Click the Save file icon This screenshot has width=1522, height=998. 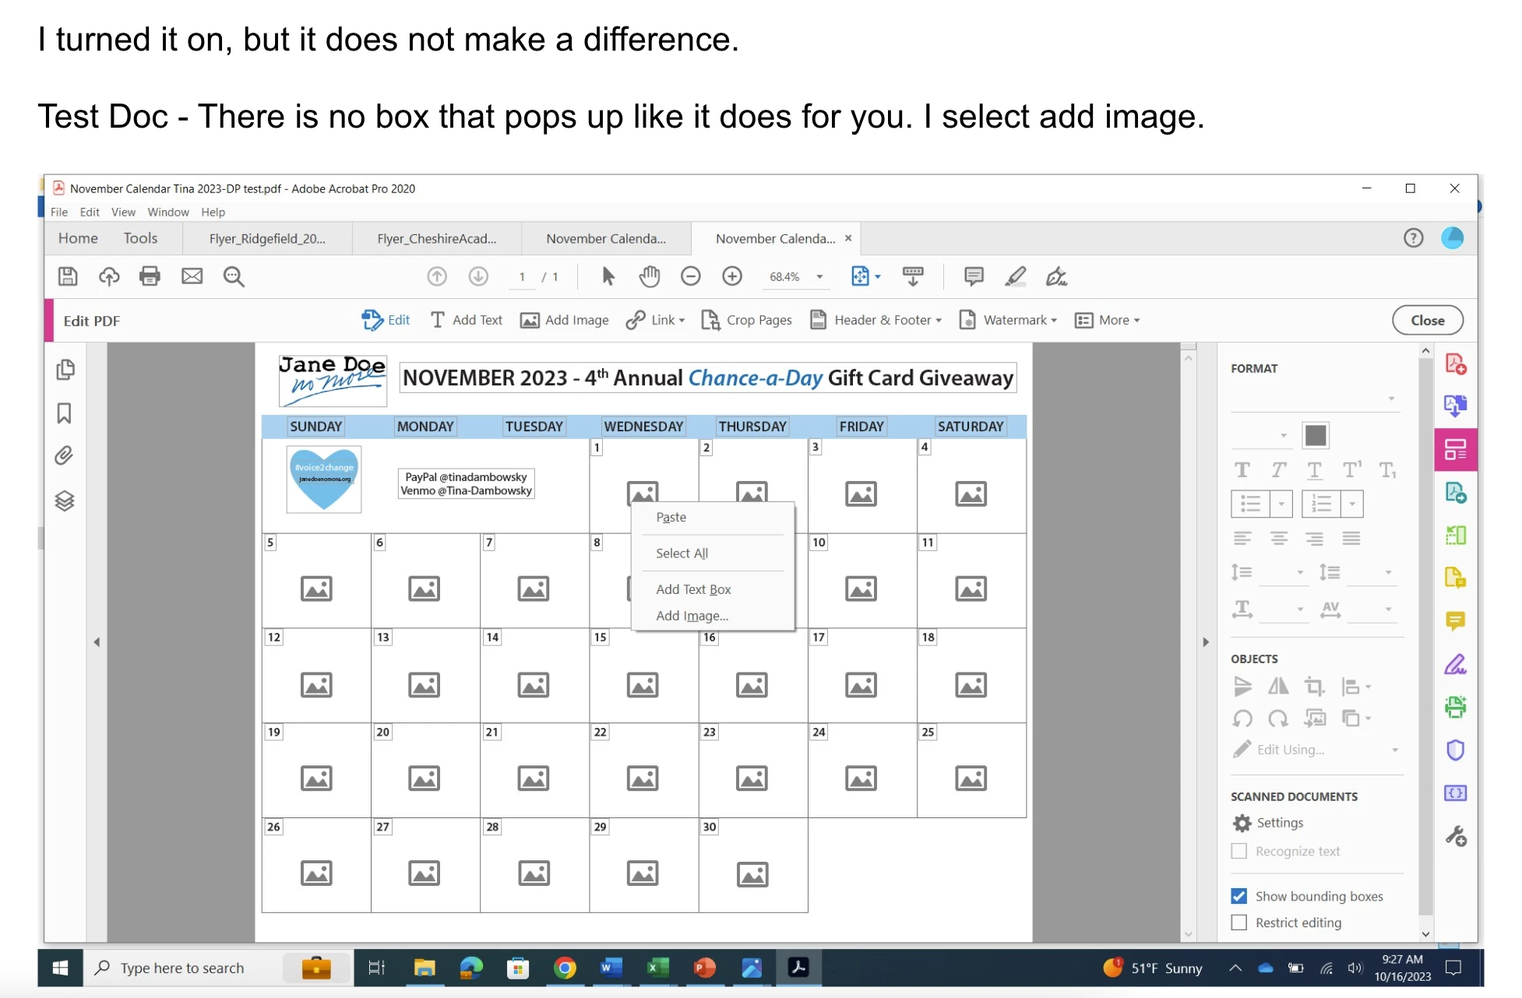click(x=68, y=276)
